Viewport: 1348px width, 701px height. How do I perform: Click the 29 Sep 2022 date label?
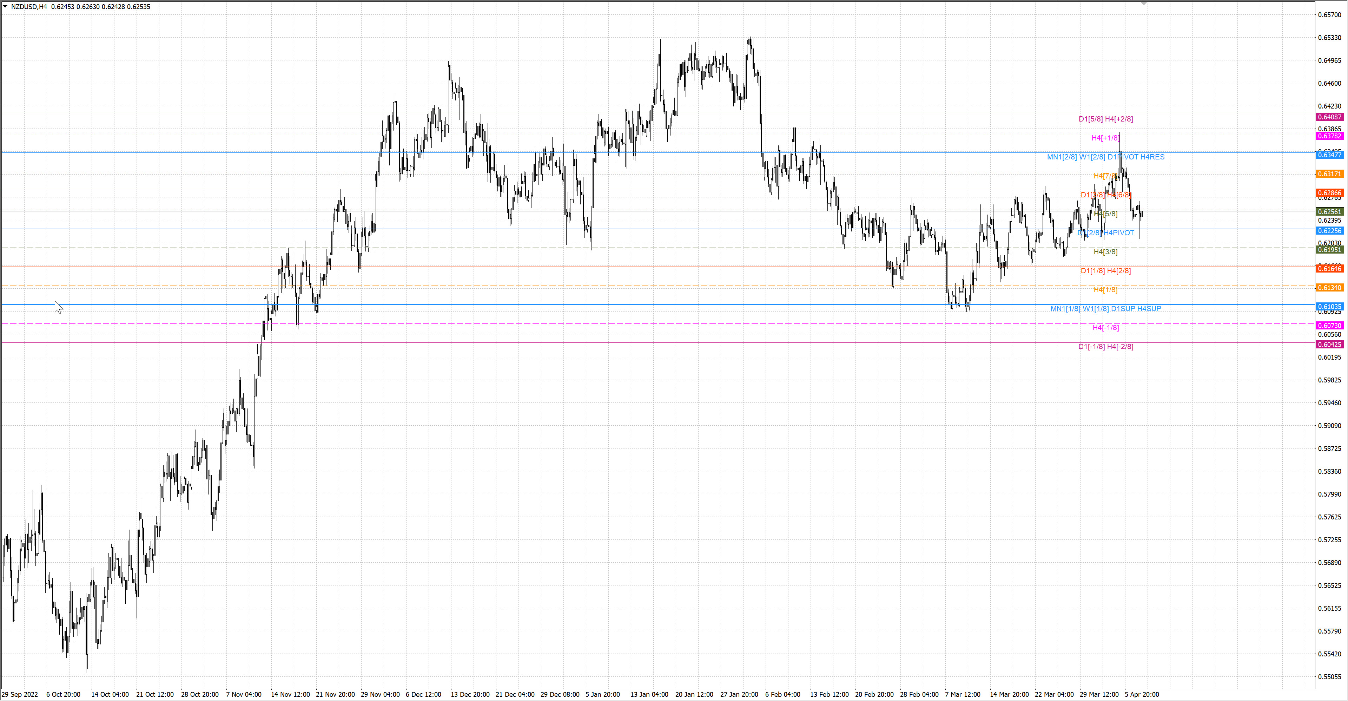pos(20,695)
